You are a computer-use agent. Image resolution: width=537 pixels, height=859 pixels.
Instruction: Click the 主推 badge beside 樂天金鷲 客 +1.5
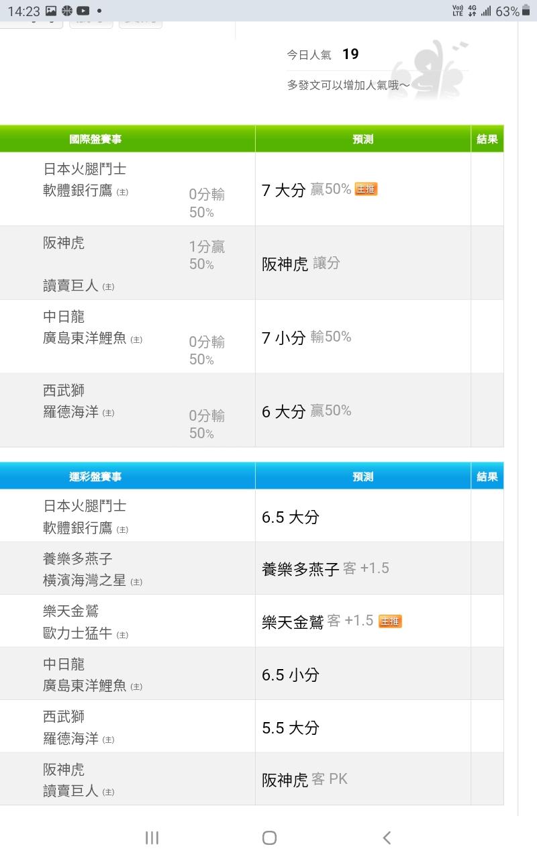[390, 621]
